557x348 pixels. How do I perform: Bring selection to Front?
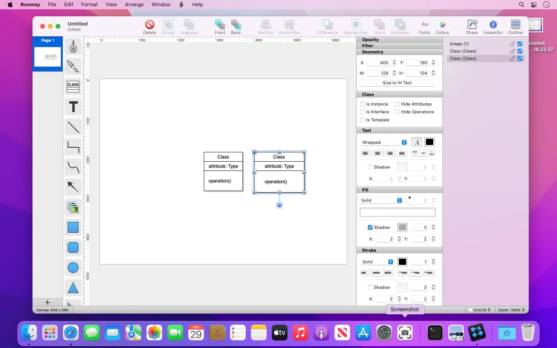click(x=220, y=27)
